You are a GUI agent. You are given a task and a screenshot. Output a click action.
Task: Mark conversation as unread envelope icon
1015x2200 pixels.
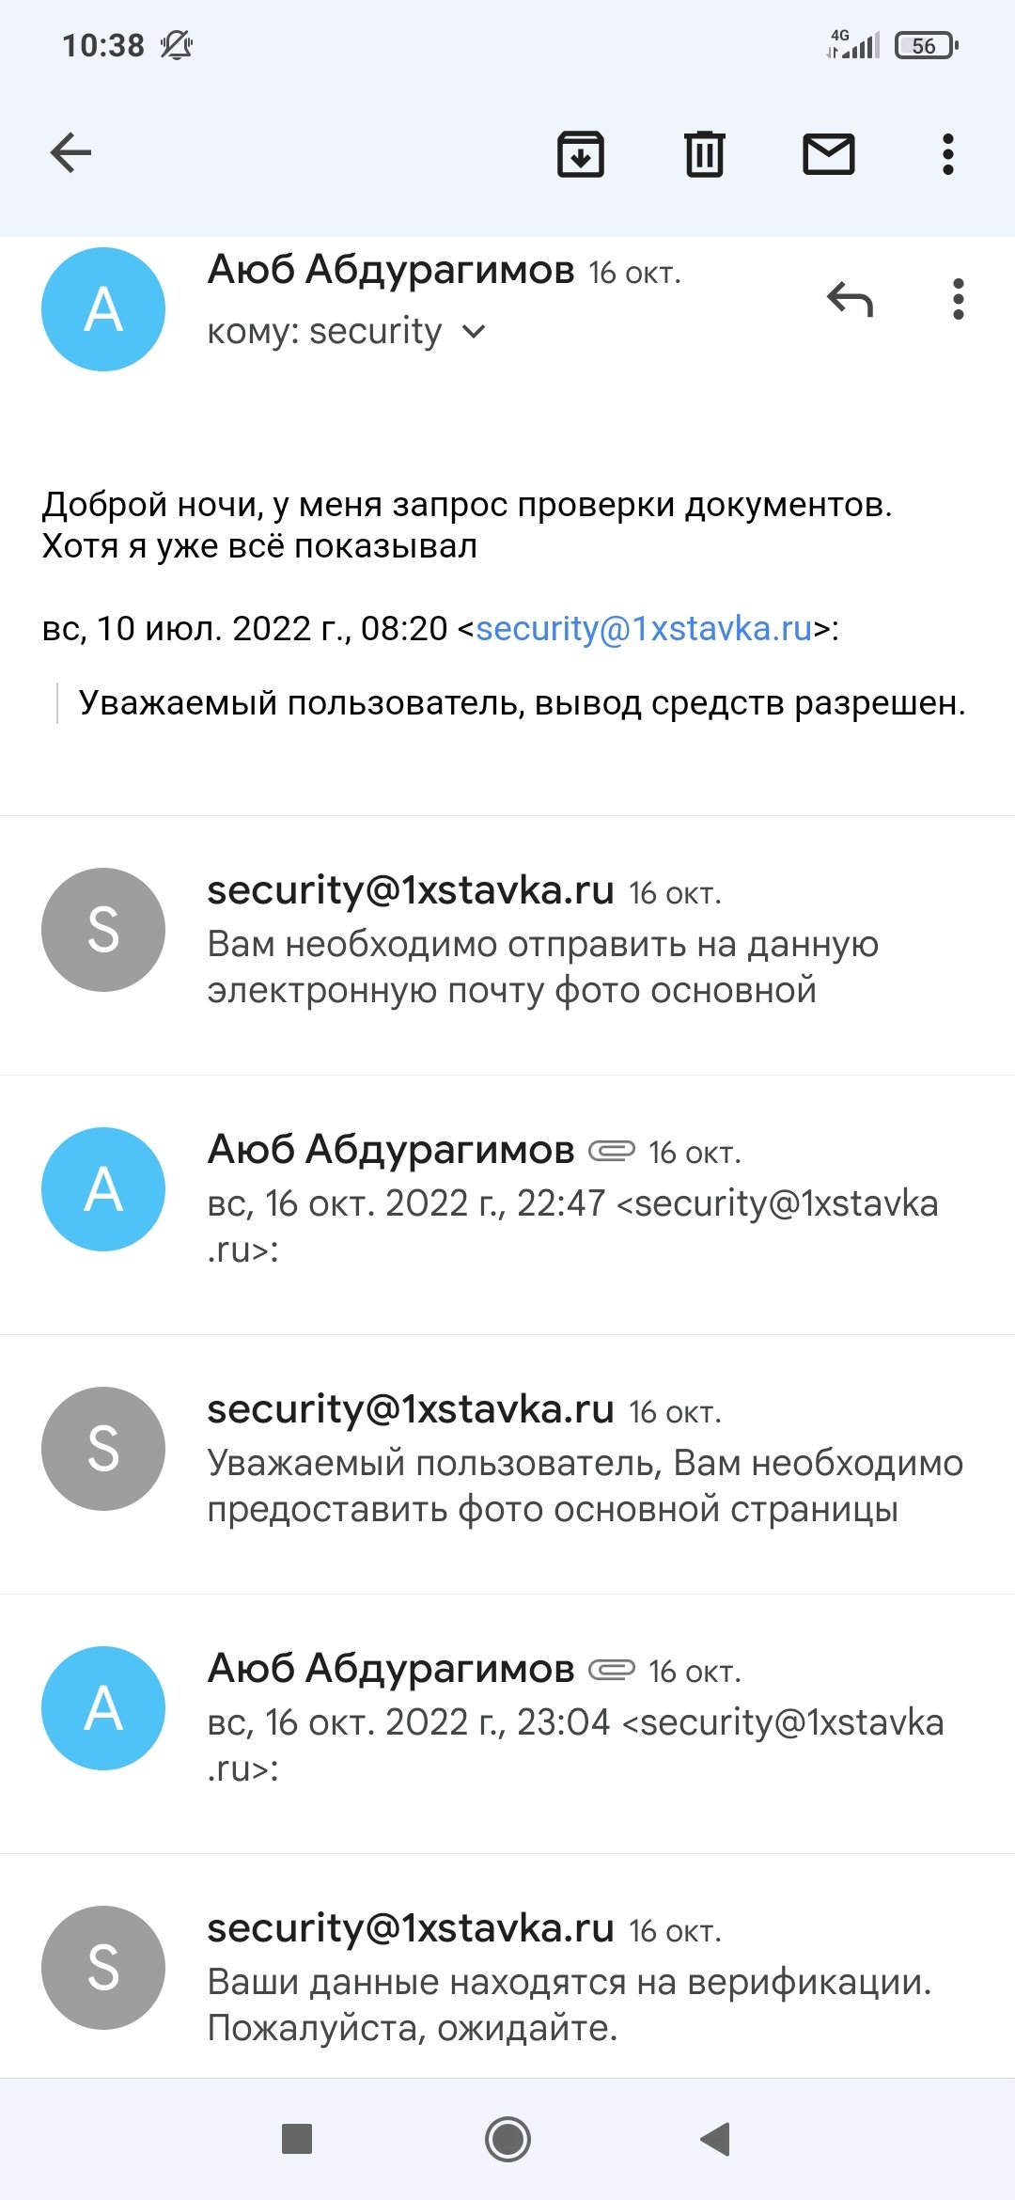pyautogui.click(x=828, y=154)
